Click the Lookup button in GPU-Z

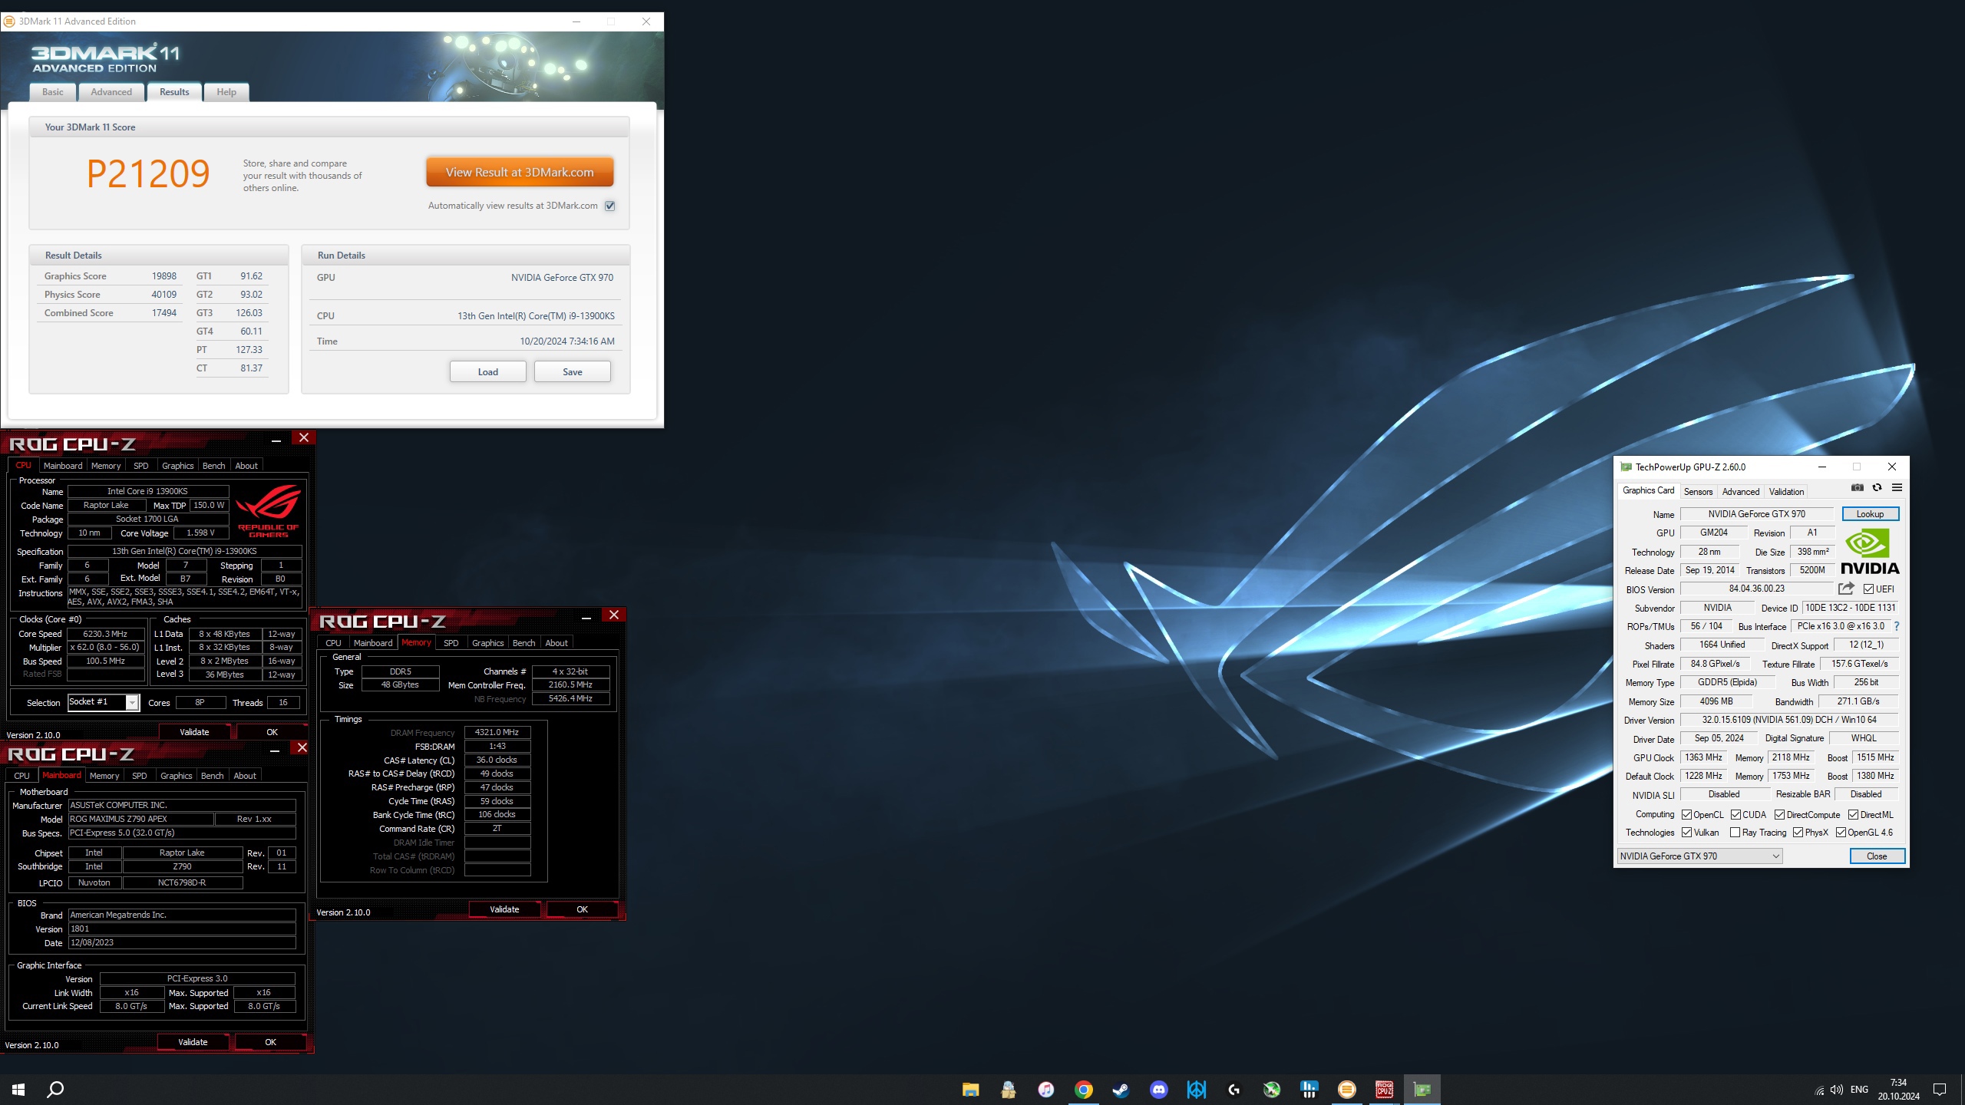(1870, 514)
